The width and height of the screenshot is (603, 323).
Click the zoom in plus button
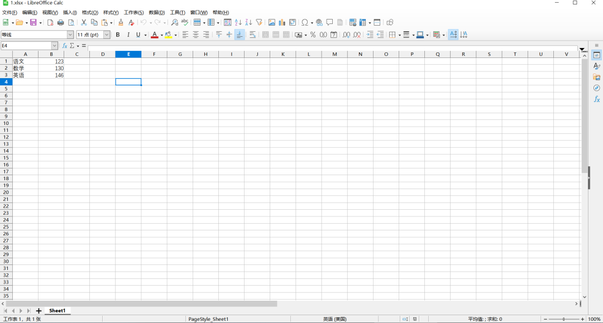[x=582, y=319]
